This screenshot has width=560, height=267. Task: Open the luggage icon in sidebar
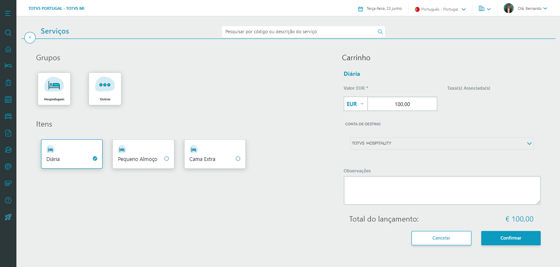[x=8, y=83]
